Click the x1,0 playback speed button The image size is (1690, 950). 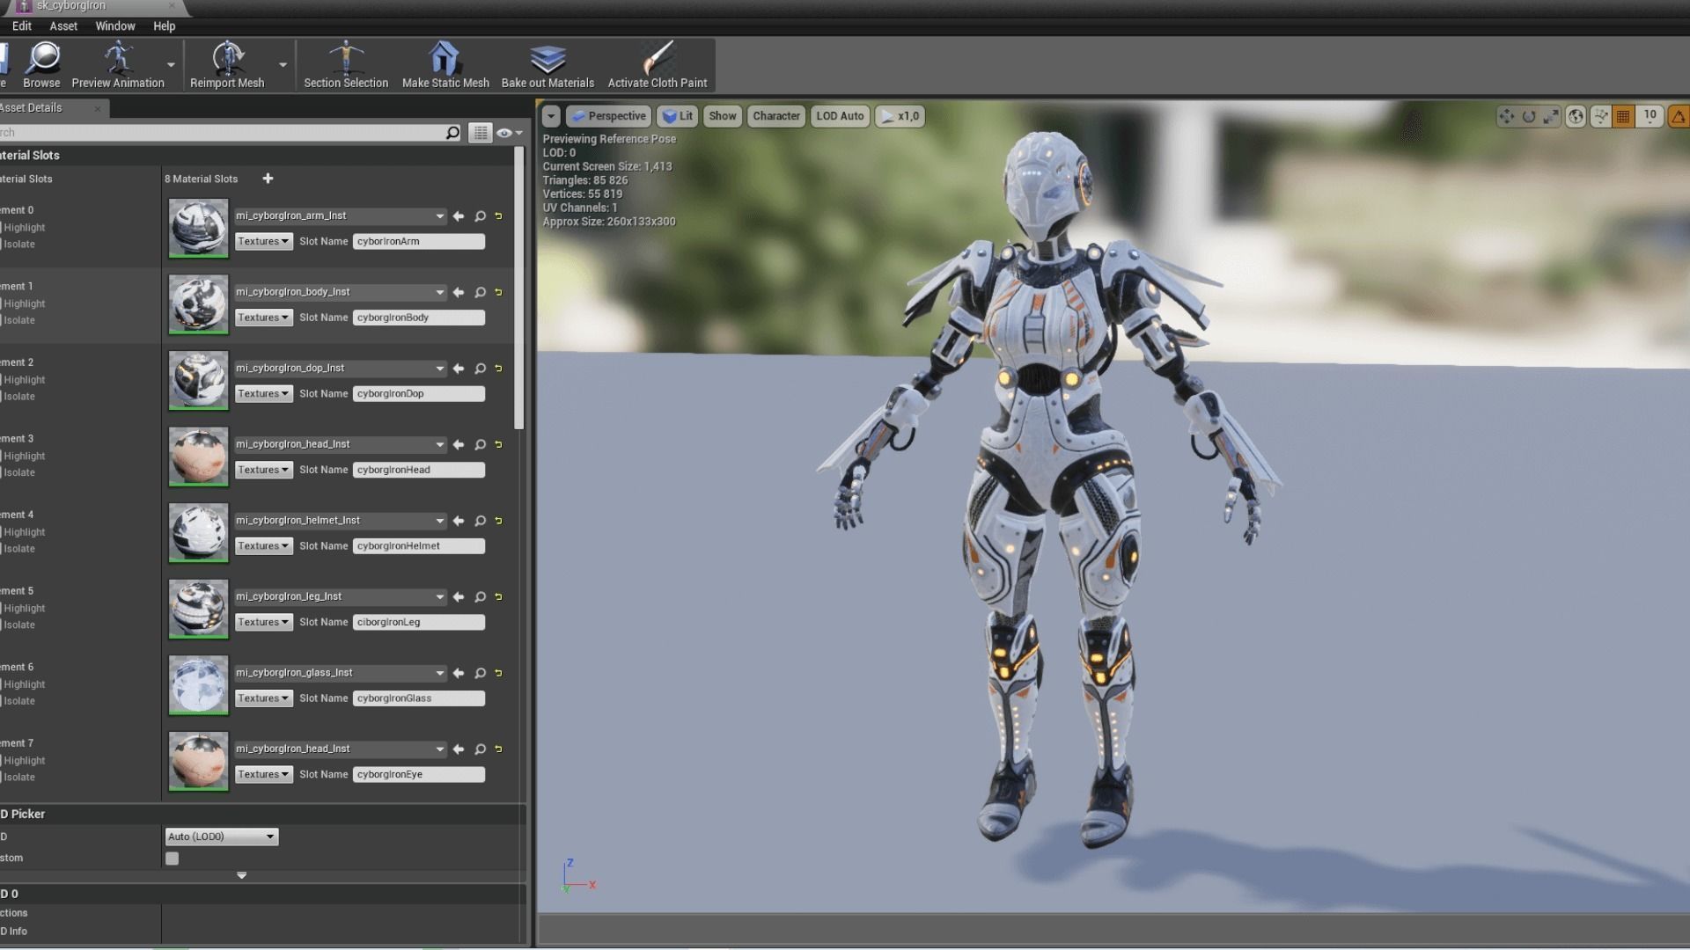pos(900,116)
